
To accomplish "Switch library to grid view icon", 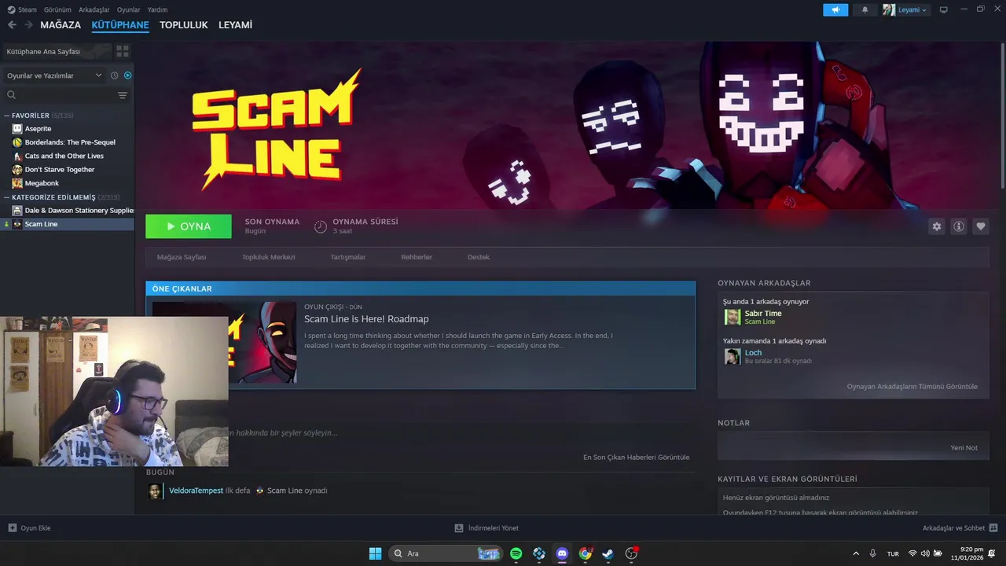I will (123, 51).
